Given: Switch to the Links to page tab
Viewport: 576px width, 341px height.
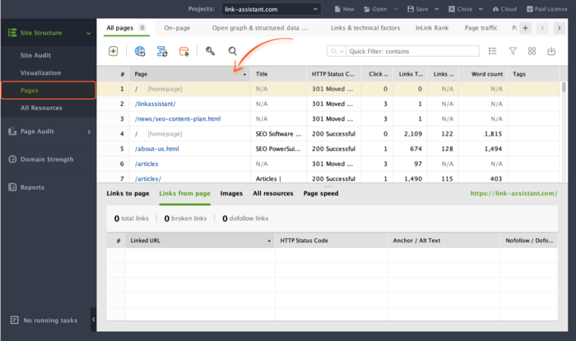Looking at the screenshot, I should (128, 193).
